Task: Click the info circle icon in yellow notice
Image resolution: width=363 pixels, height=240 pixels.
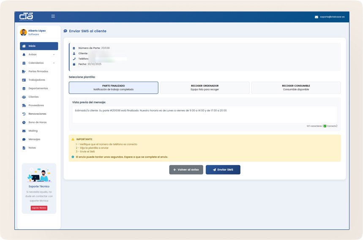Action: pos(73,157)
